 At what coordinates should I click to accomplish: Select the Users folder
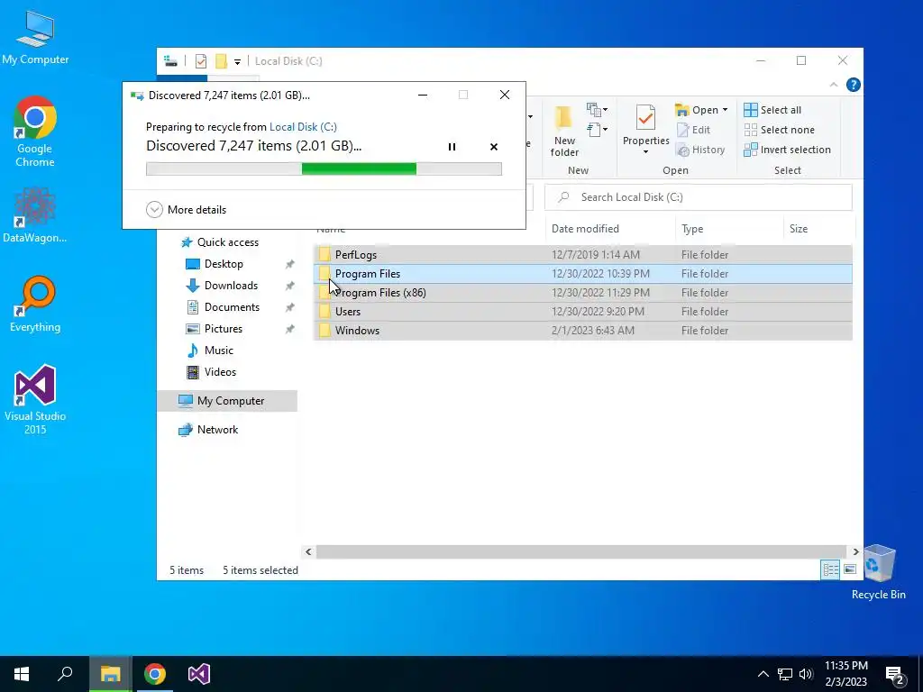pyautogui.click(x=583, y=311)
